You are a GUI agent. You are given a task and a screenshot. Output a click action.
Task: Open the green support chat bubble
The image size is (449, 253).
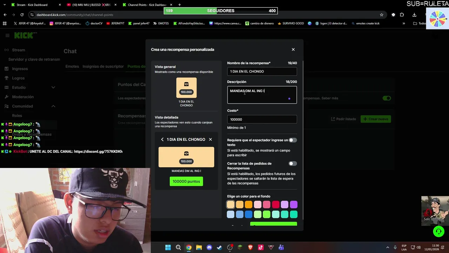[438, 231]
